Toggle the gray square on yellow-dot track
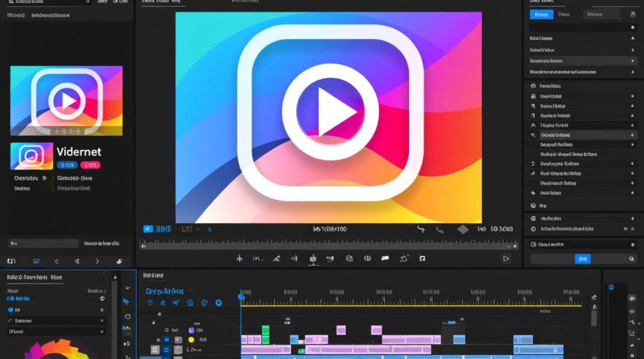The height and width of the screenshot is (359, 644). coord(178,339)
